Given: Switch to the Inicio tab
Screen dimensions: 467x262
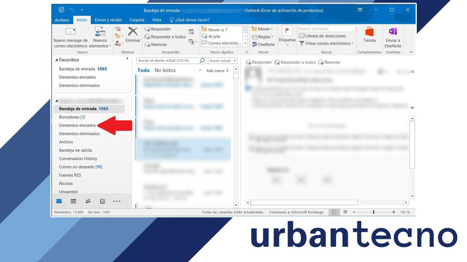Looking at the screenshot, I should [82, 20].
